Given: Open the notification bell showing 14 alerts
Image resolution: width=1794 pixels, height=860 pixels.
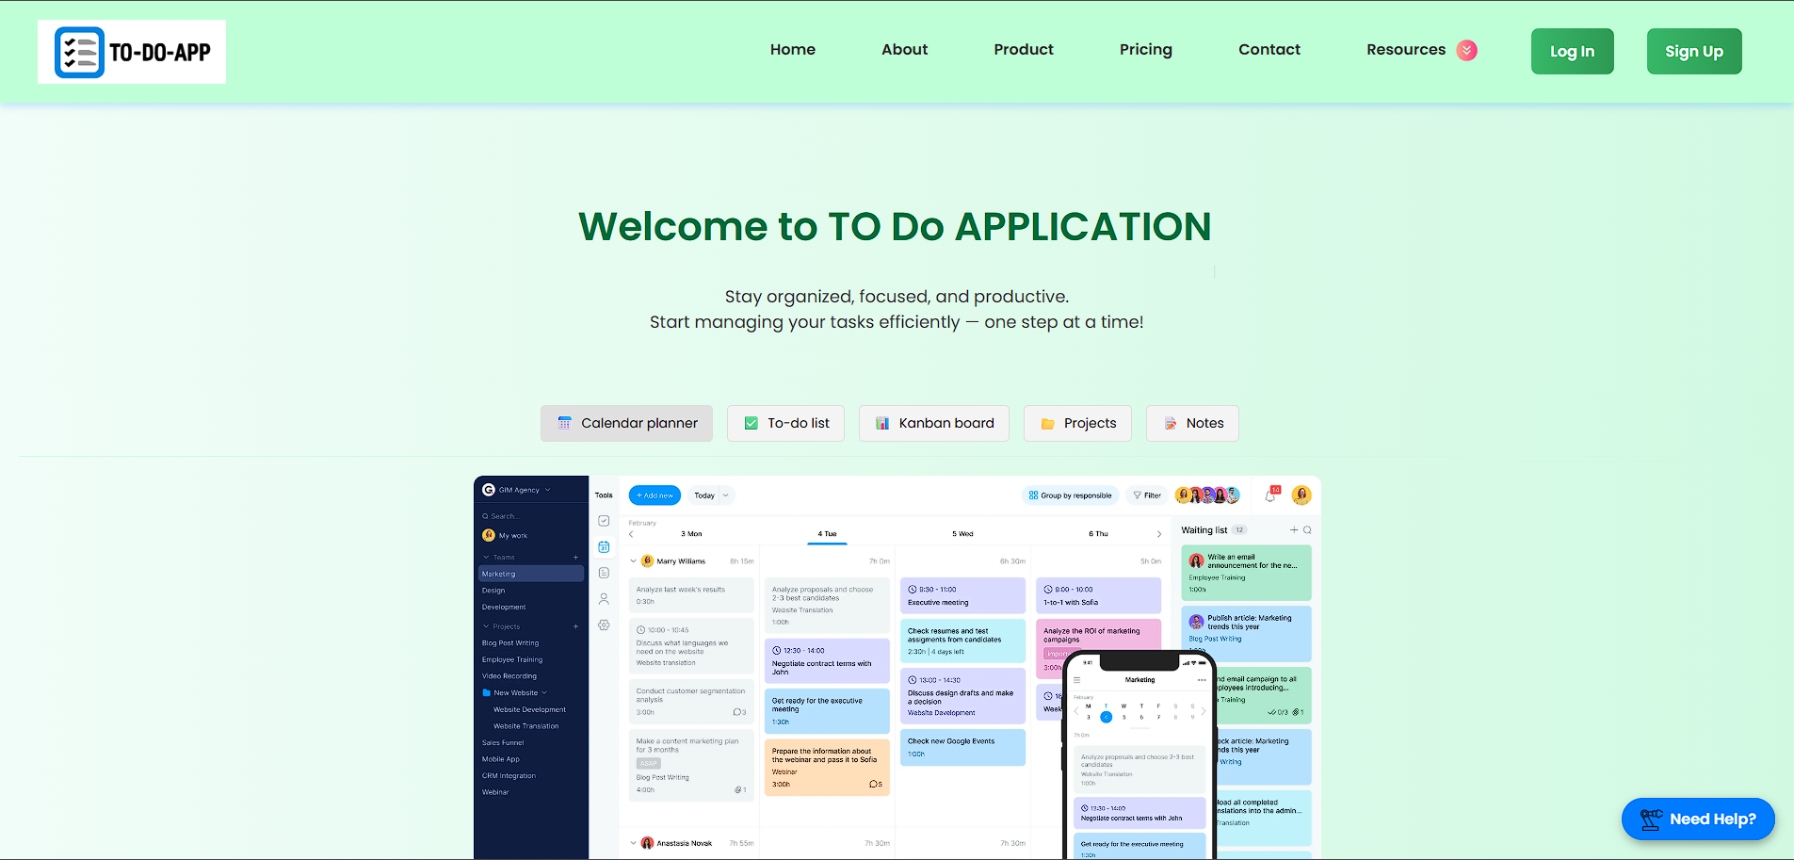Looking at the screenshot, I should point(1269,495).
